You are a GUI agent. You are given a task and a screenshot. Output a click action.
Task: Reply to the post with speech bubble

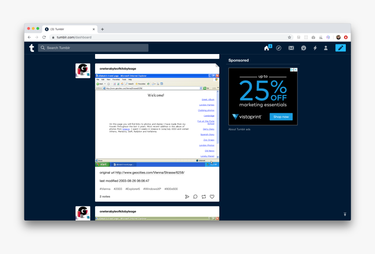tap(195, 196)
